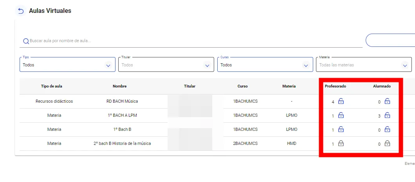This screenshot has height=182, width=415.
Task: Click Alumnado lock icon for 1º BACH A LPM
Action: pos(387,116)
